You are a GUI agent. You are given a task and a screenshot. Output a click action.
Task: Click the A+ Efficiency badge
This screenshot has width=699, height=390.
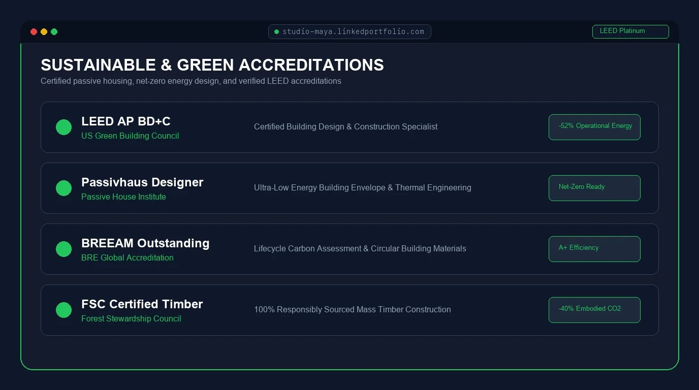tap(594, 249)
